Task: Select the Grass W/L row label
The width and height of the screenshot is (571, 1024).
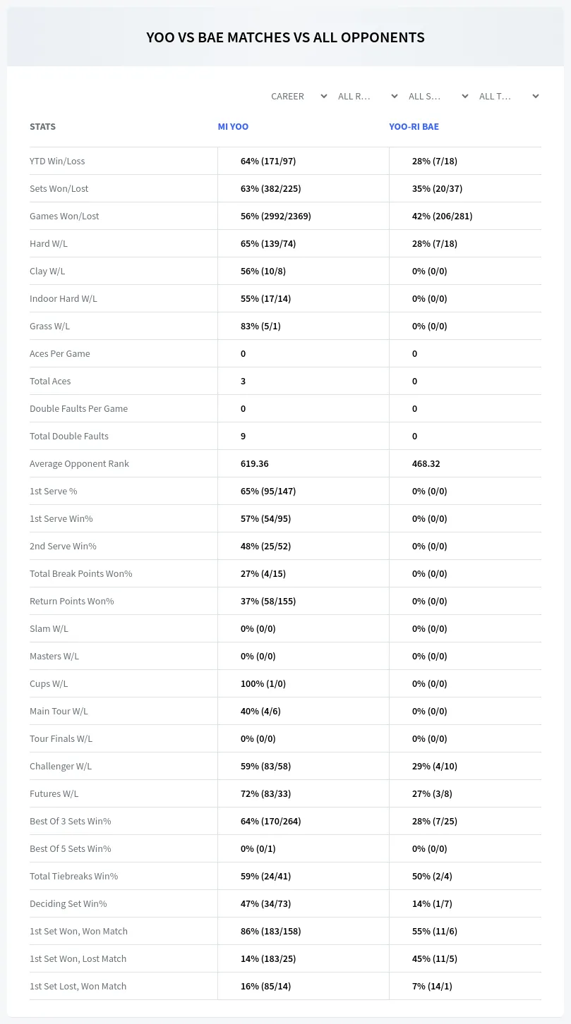Action: tap(49, 326)
